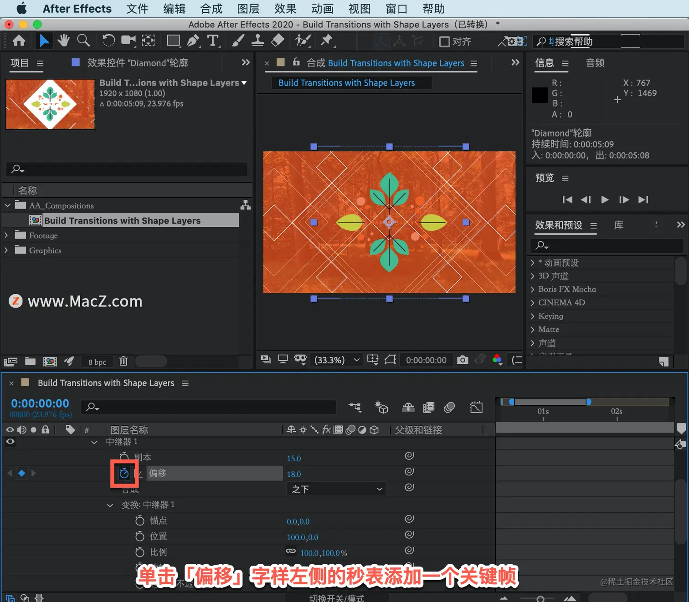Create a new folder in Project panel
This screenshot has height=602, width=689.
point(30,362)
